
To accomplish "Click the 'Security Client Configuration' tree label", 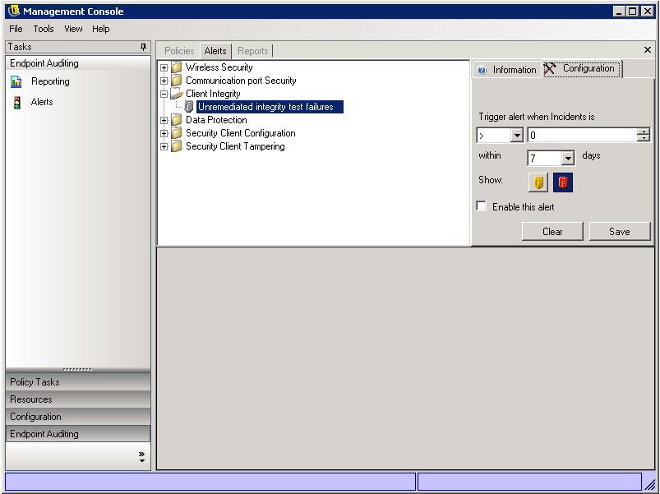I will [240, 133].
